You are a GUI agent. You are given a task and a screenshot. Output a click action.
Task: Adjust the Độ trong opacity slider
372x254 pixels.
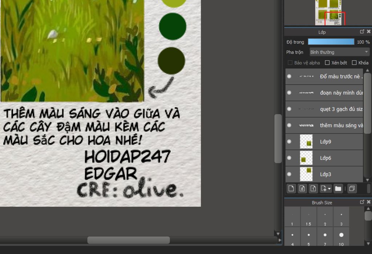pos(331,42)
